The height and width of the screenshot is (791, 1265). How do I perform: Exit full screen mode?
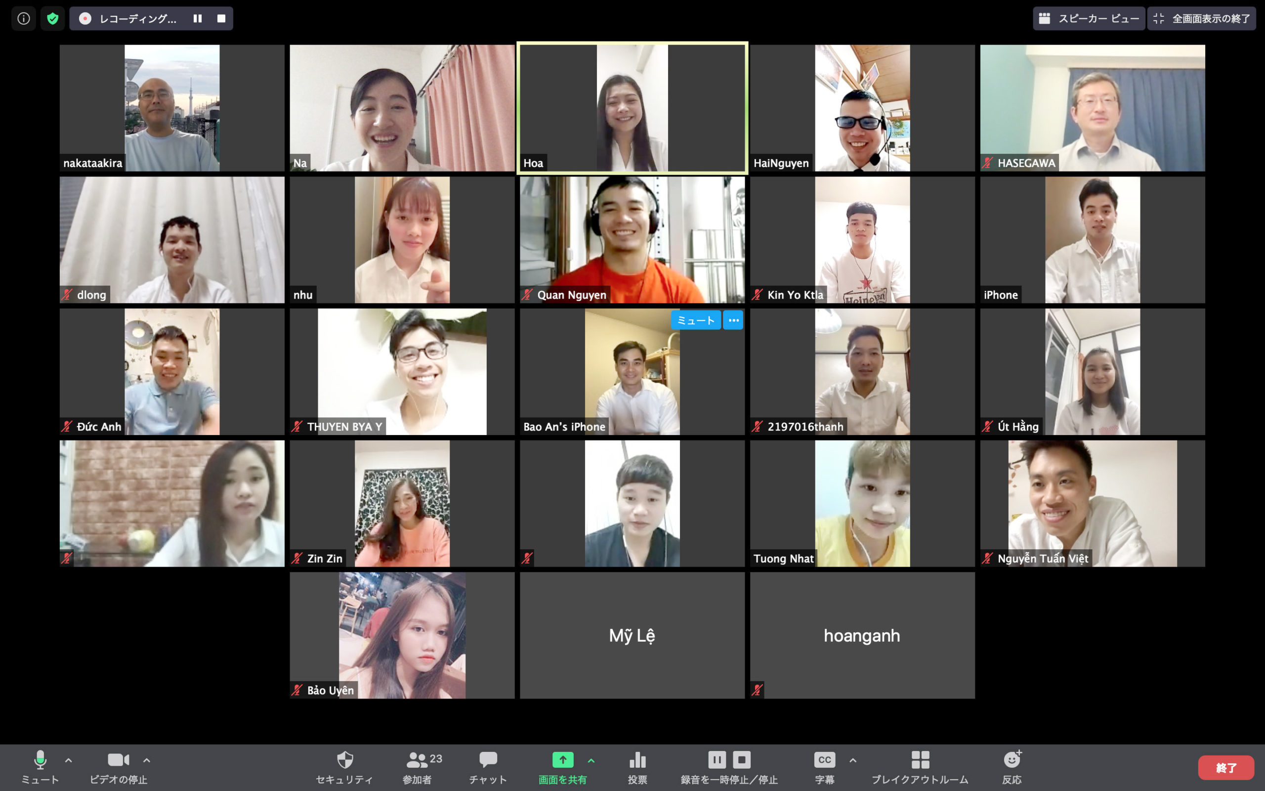point(1202,19)
